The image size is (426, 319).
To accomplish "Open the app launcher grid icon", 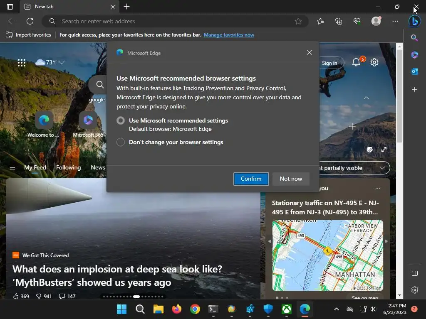I will (22, 63).
